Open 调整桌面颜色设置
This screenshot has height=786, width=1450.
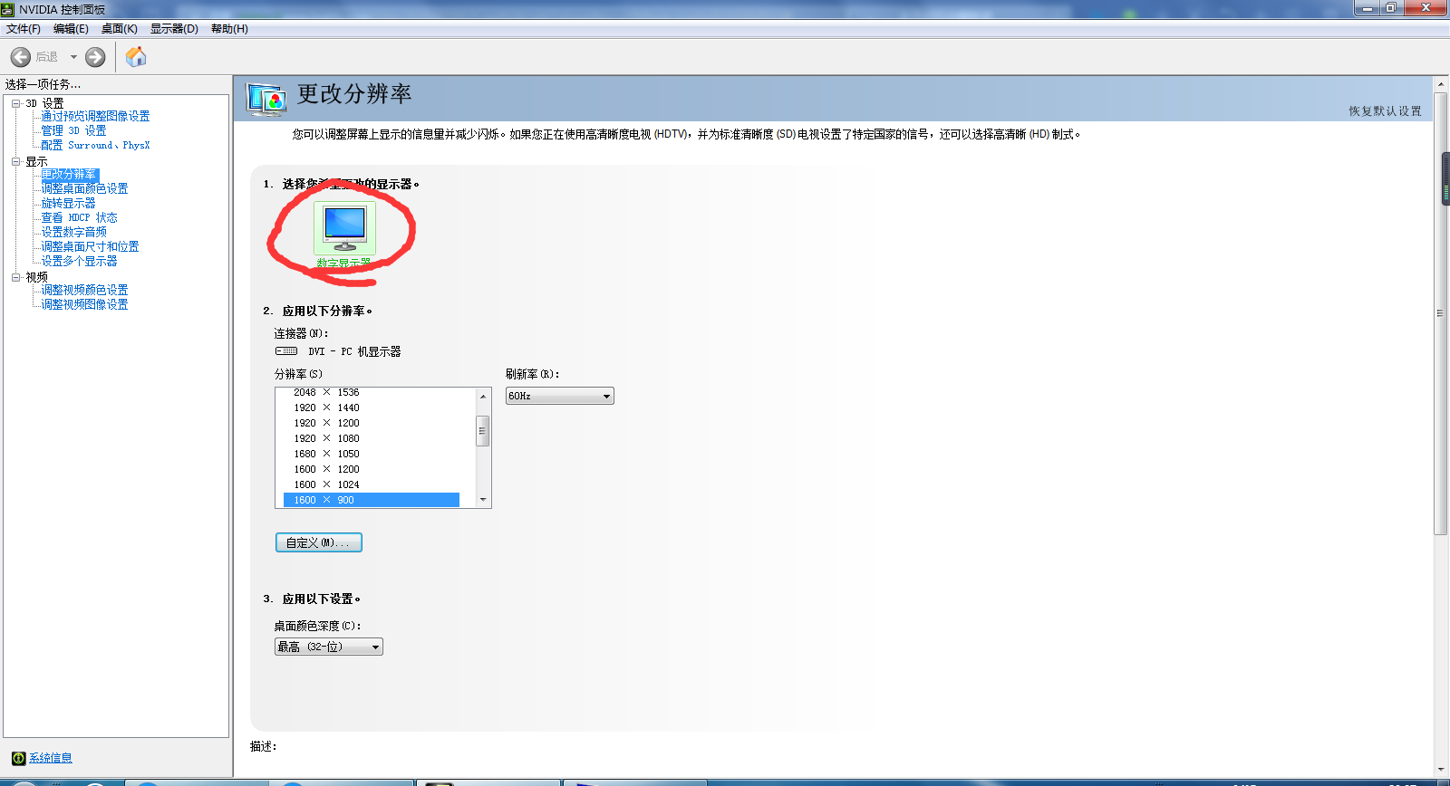(x=84, y=188)
